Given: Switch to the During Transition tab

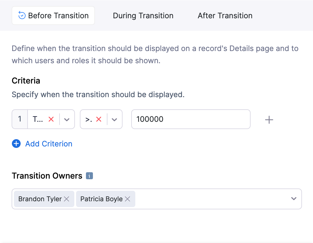Looking at the screenshot, I should click(143, 16).
